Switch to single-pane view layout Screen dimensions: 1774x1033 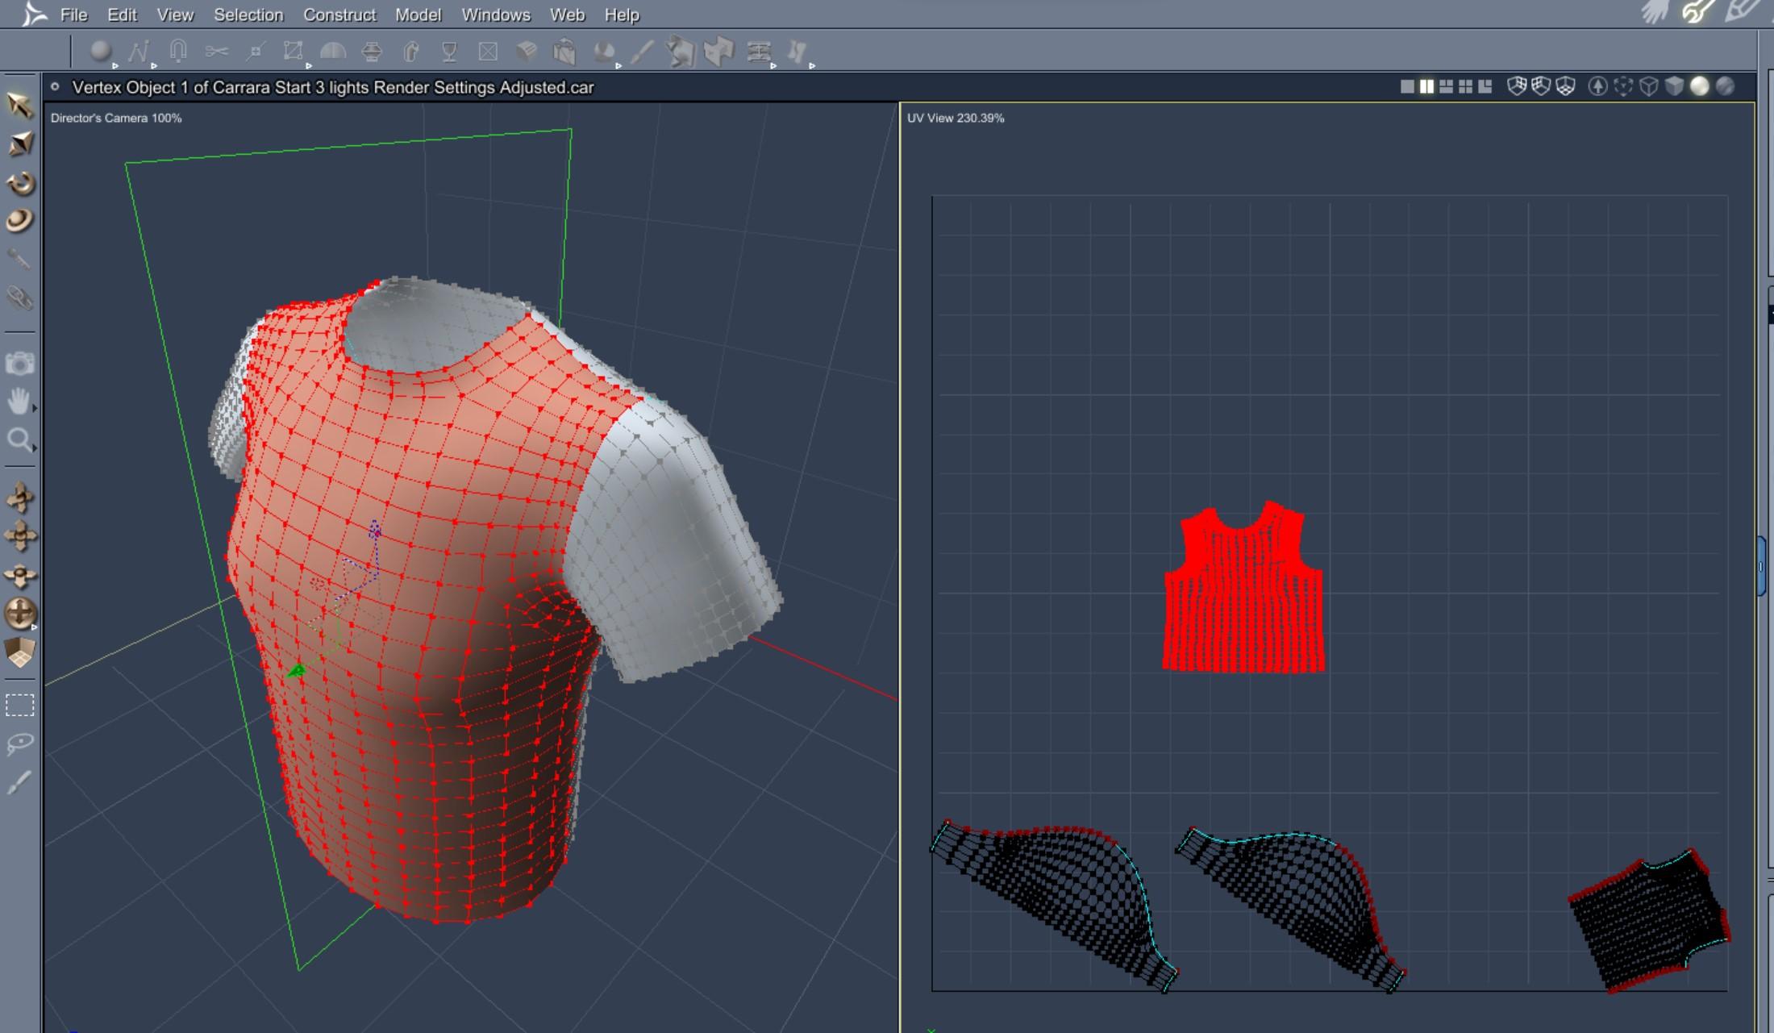1407,86
